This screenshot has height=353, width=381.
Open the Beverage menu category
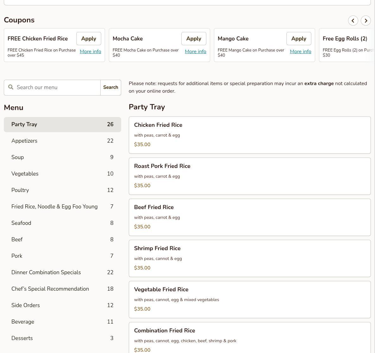click(62, 322)
